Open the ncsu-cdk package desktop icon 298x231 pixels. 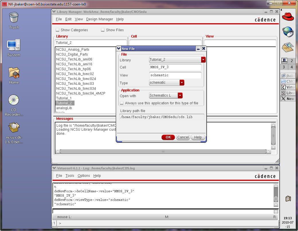pos(14,127)
